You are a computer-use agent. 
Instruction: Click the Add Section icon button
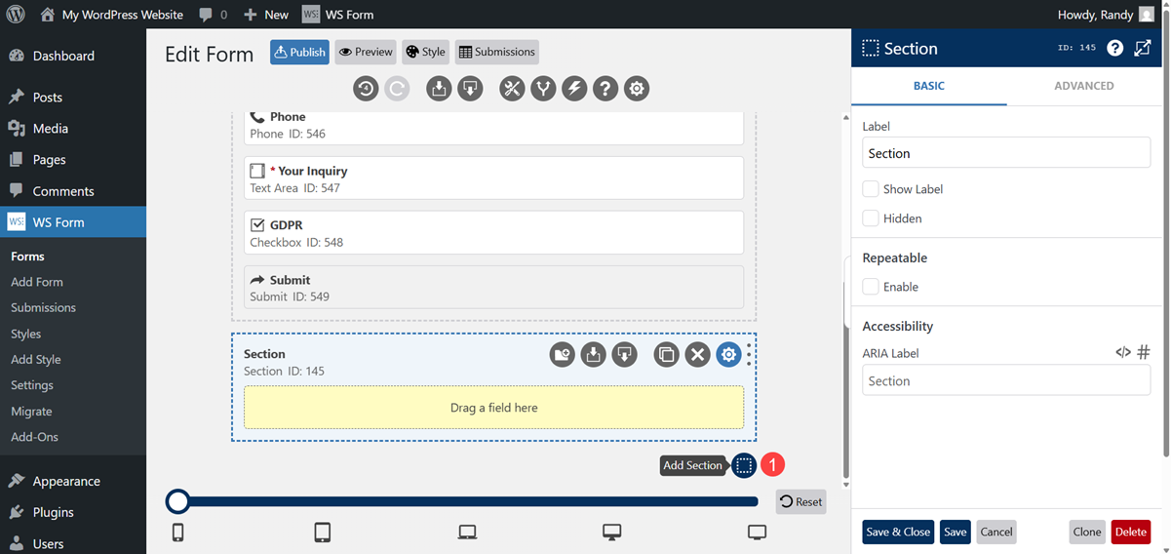tap(744, 465)
